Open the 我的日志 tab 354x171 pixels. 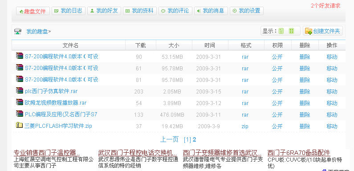tap(69, 11)
